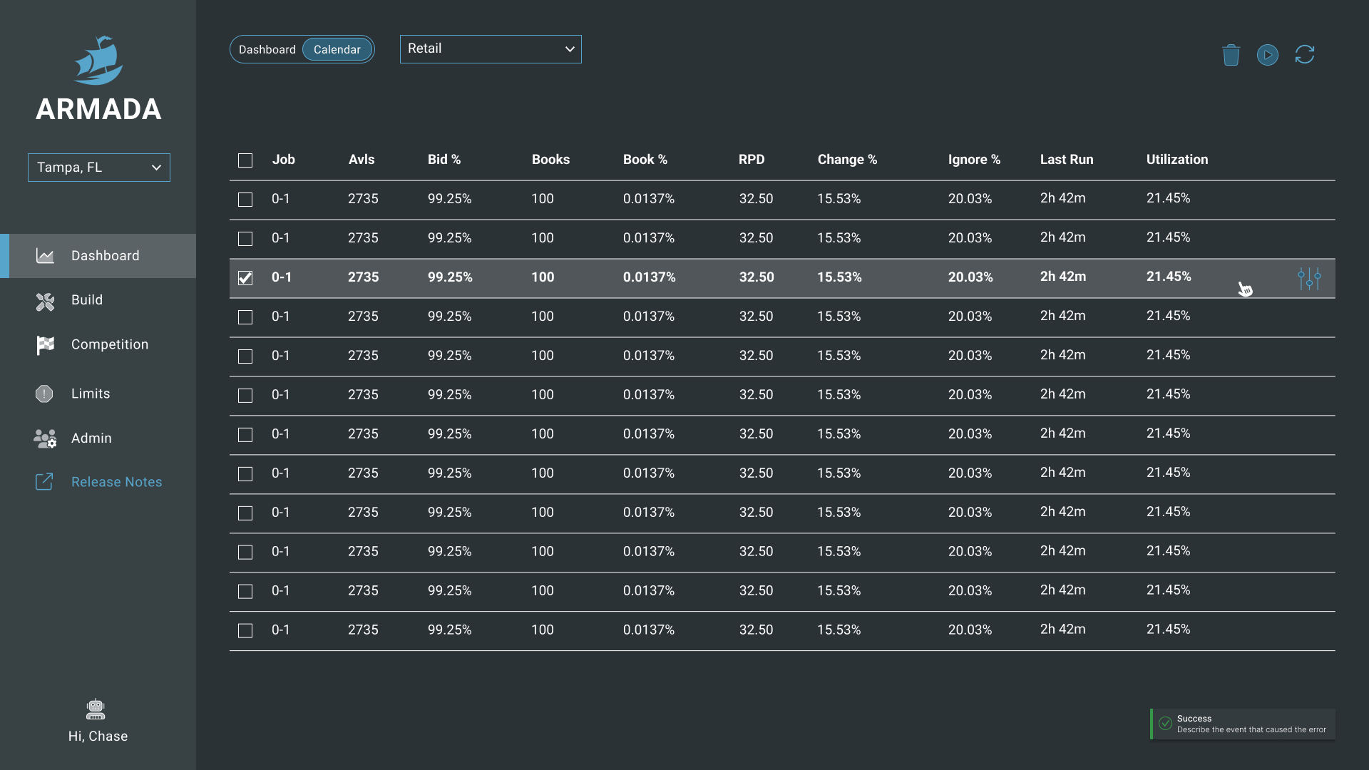The image size is (1369, 770).
Task: Open the Tampa, FL location dropdown
Action: click(x=99, y=168)
